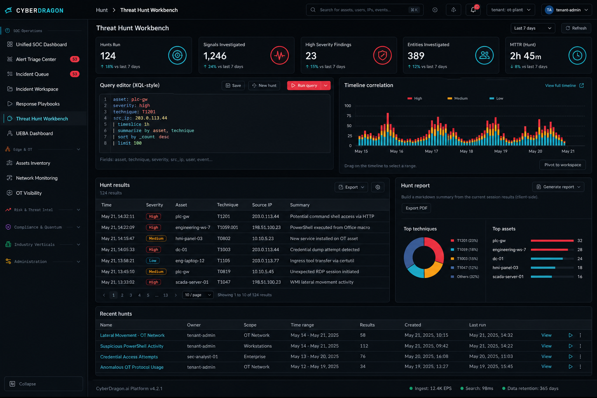Click the hunt results settings gear

click(378, 187)
